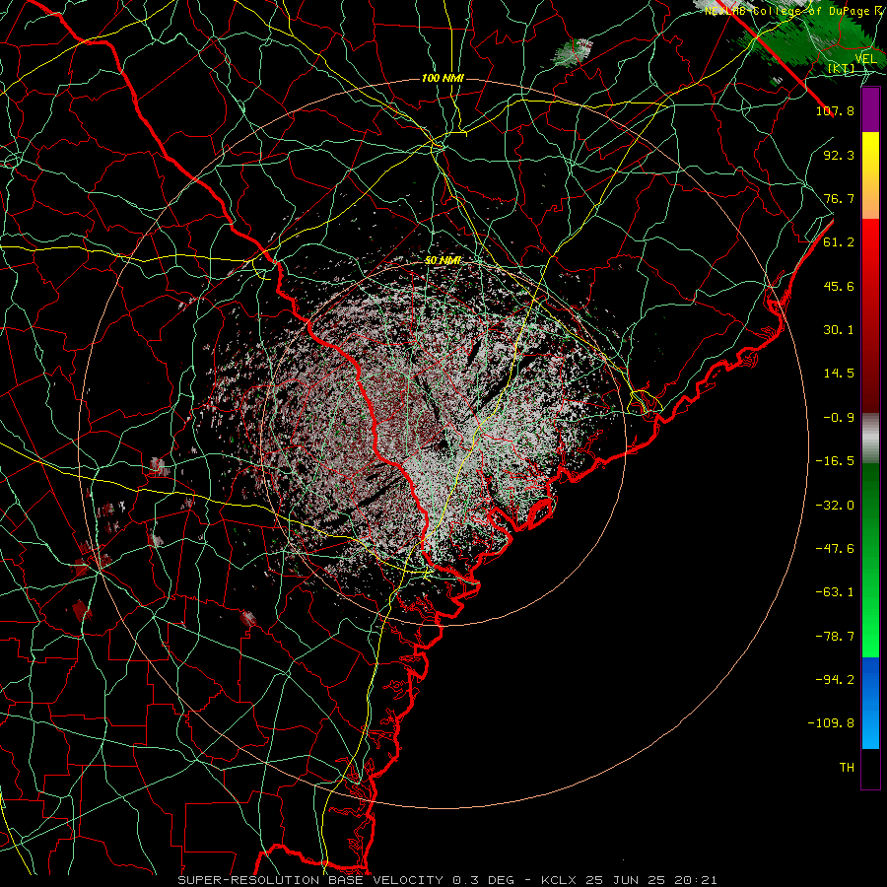Select the [KT] units label

point(842,68)
